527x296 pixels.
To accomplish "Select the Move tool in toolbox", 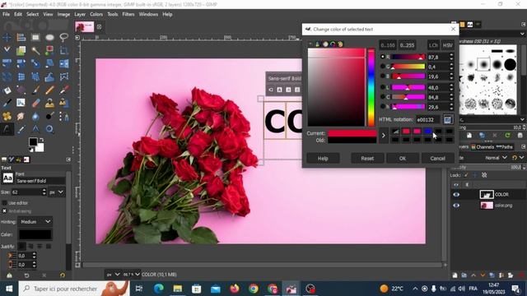I will pyautogui.click(x=7, y=37).
